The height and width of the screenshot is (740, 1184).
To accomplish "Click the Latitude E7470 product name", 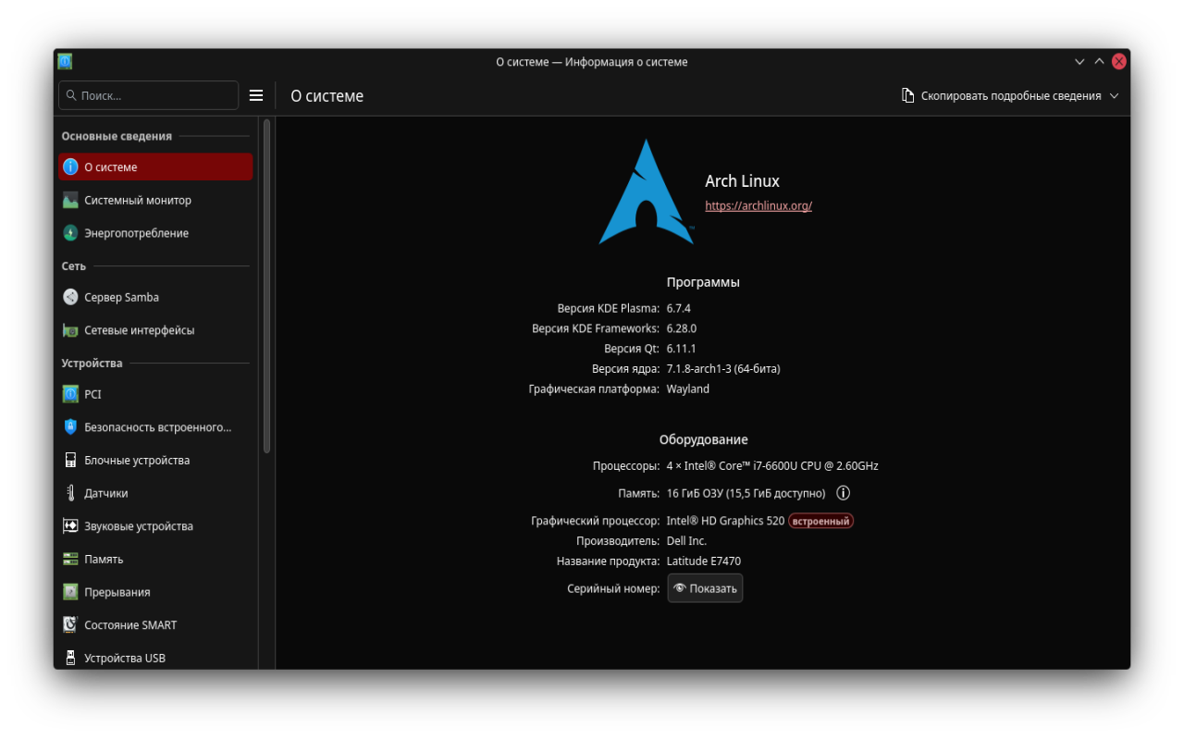I will click(704, 561).
